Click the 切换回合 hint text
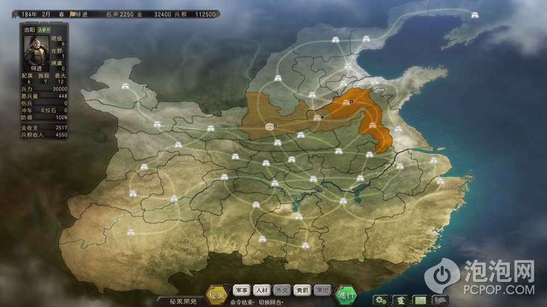The image size is (547, 307). [x=271, y=303]
